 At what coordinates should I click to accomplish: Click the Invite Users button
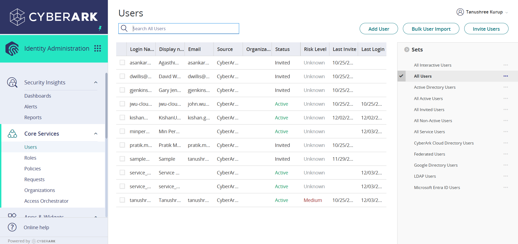(x=486, y=29)
